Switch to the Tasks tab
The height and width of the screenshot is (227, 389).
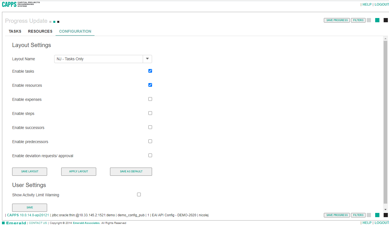pyautogui.click(x=15, y=31)
